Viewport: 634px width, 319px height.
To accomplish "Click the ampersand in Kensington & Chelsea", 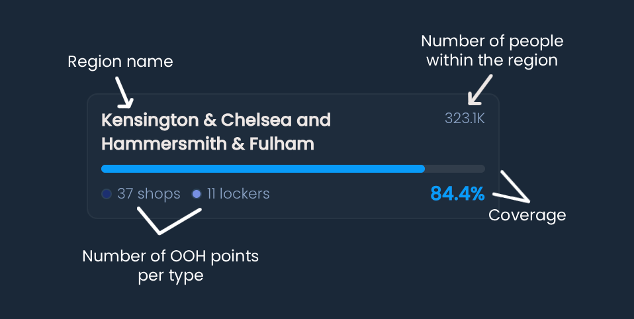I will [210, 120].
